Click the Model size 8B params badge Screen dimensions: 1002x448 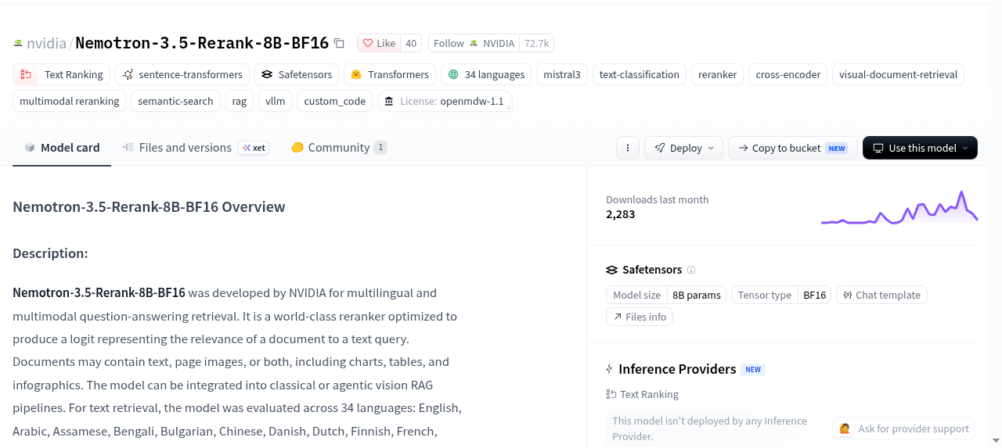[x=666, y=295]
